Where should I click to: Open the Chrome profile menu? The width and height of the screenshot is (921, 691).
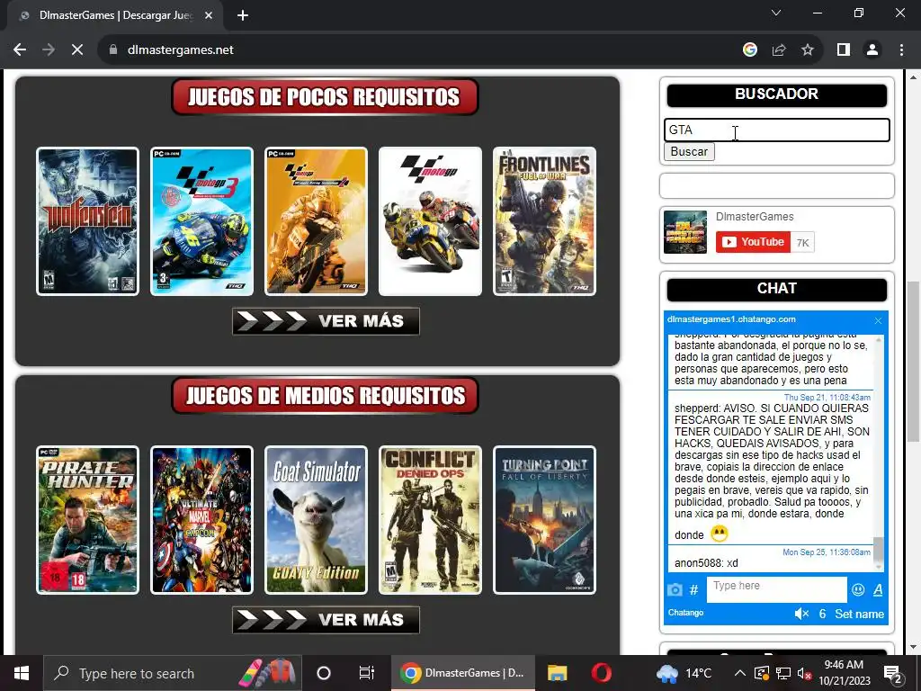872,50
